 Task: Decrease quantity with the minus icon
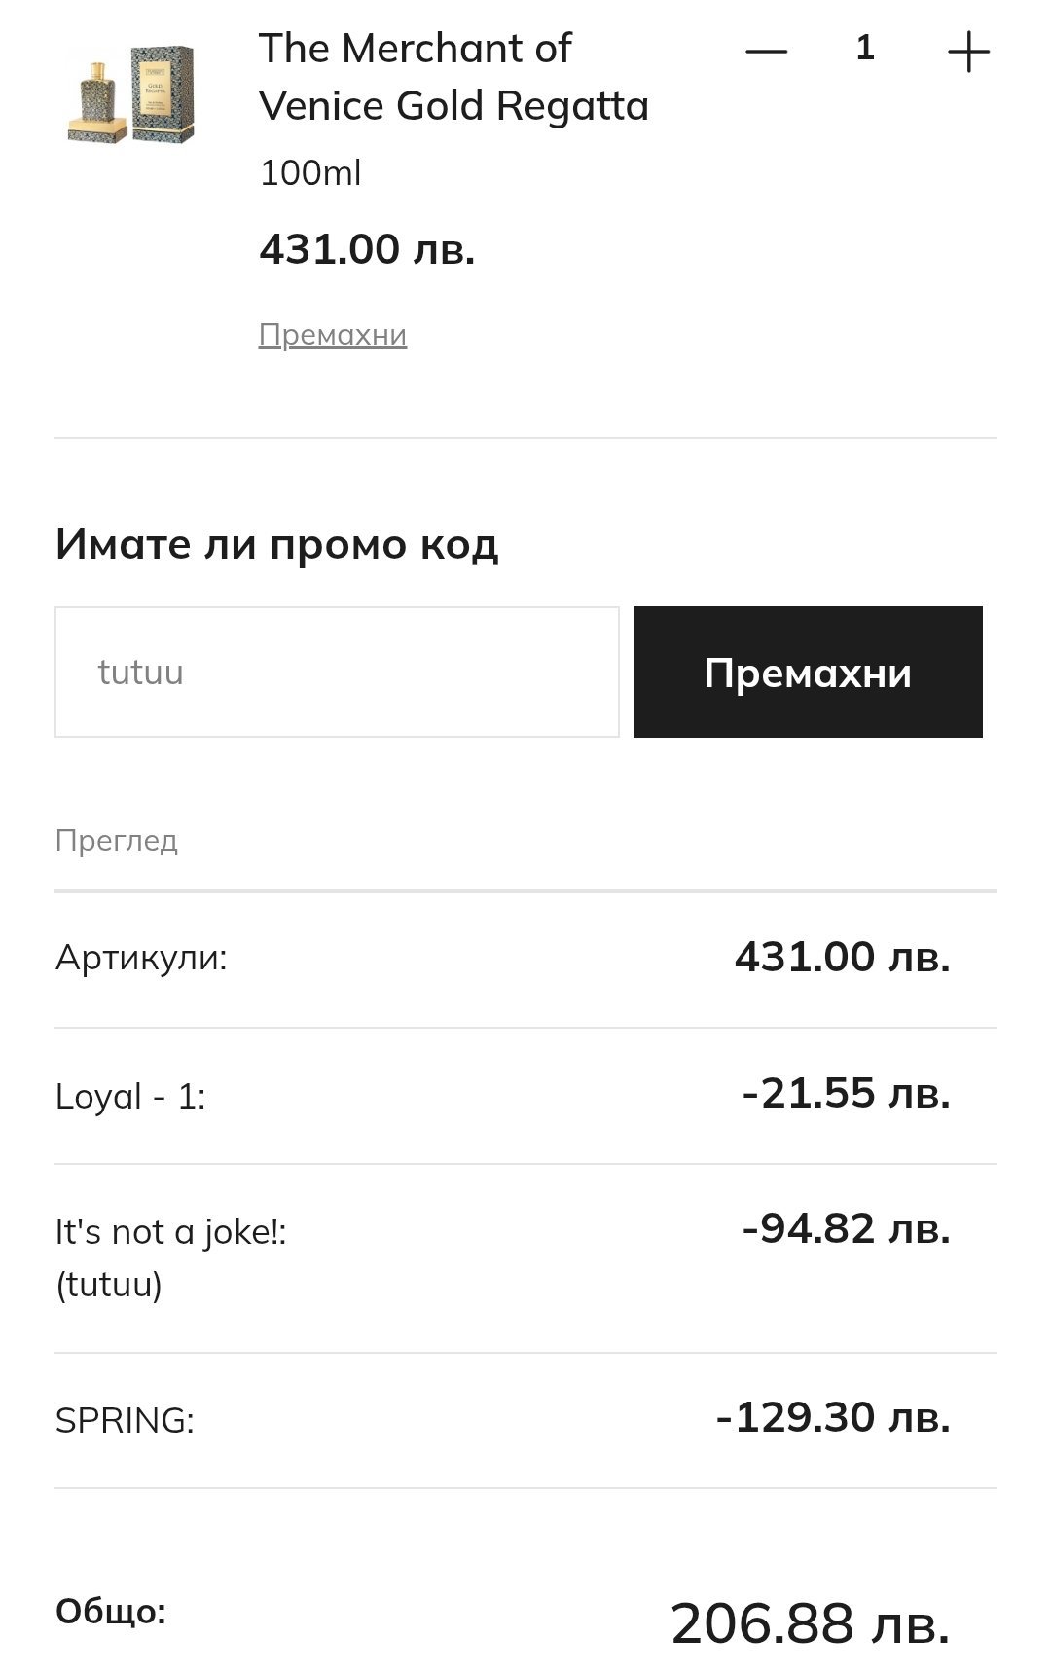(x=766, y=51)
